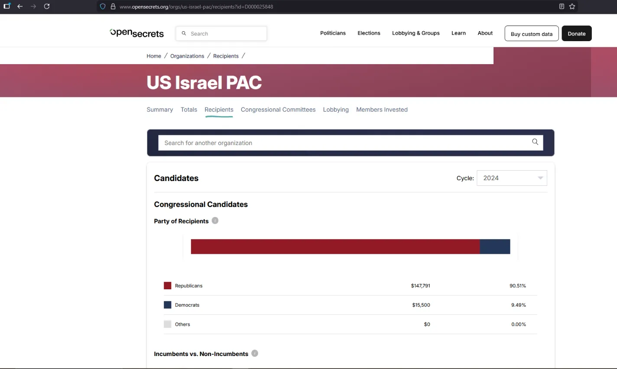The image size is (617, 369).
Task: Open the Politicians menu
Action: (333, 33)
